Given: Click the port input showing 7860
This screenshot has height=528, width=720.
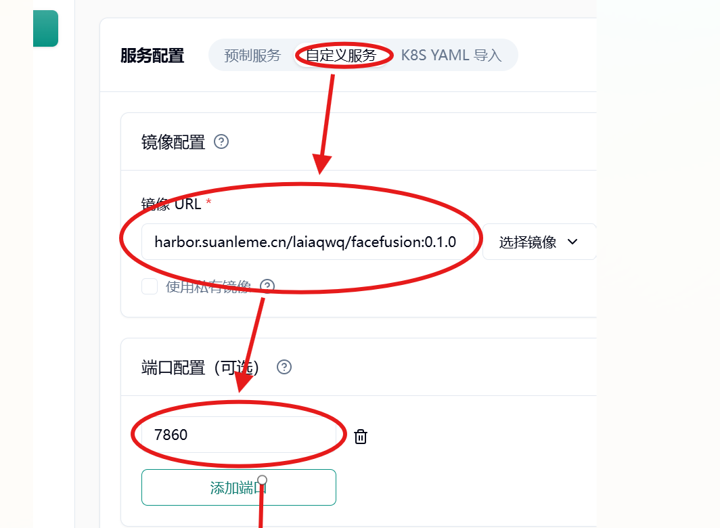Looking at the screenshot, I should (239, 435).
